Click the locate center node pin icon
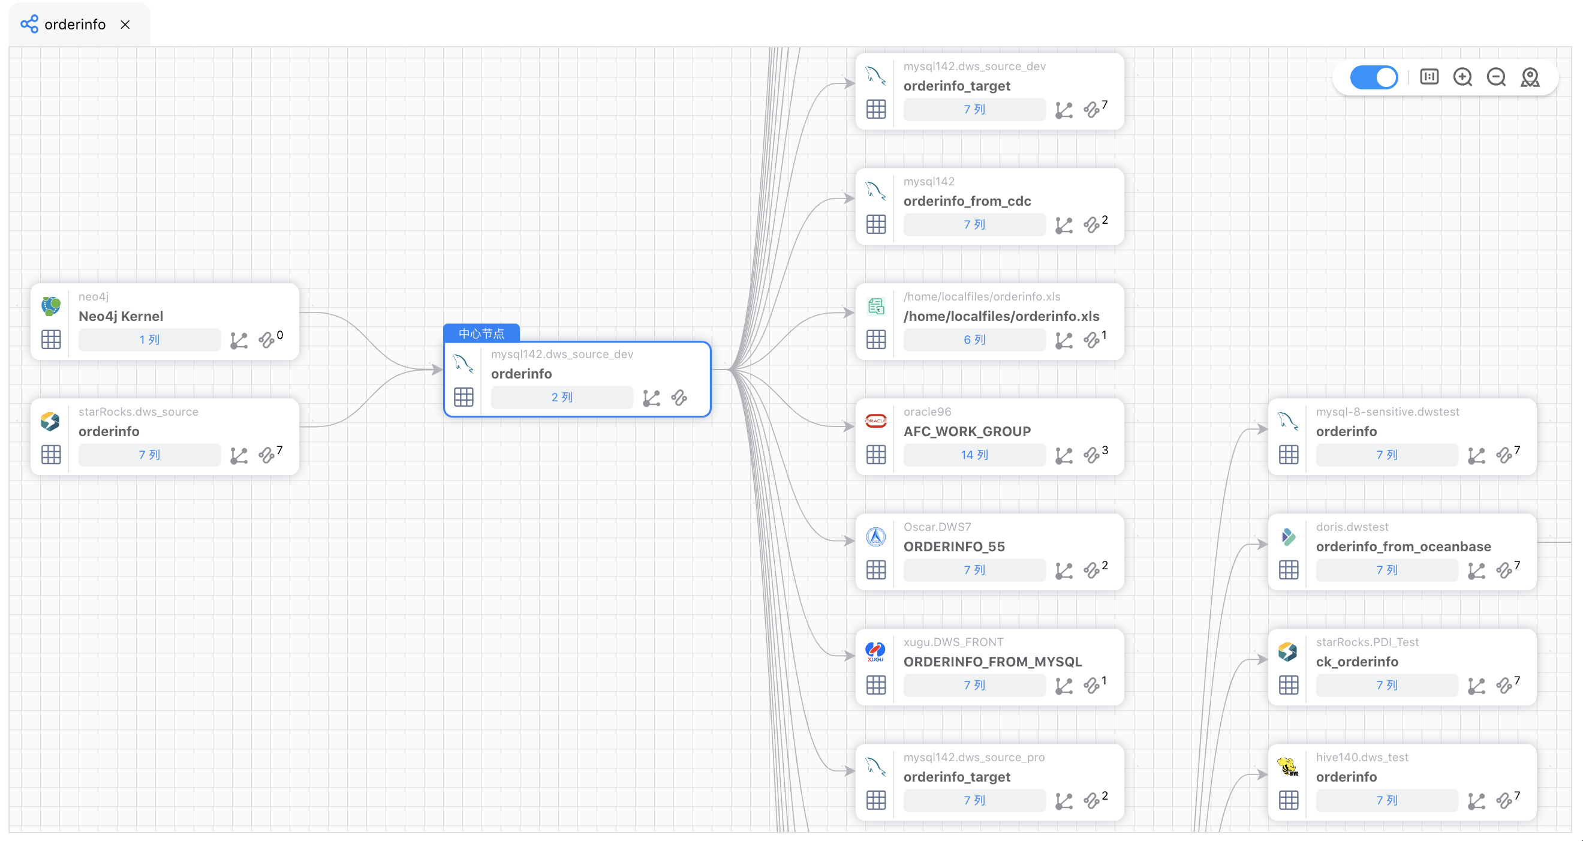 1530,77
